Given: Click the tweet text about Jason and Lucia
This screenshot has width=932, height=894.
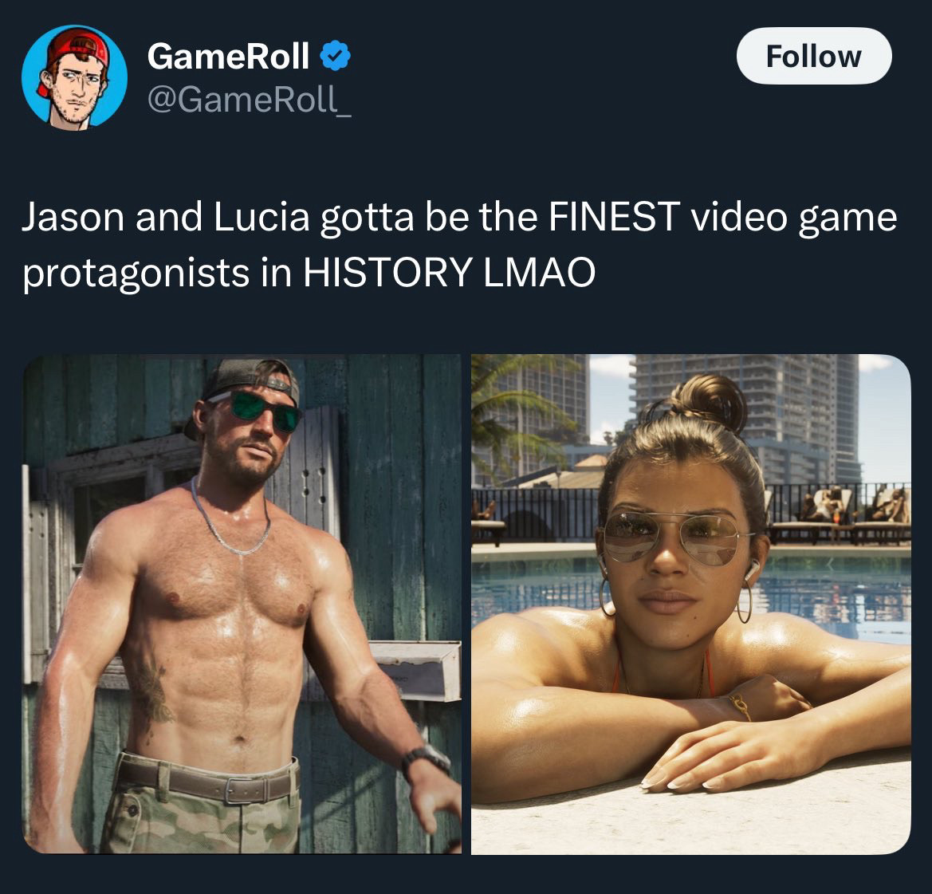Looking at the screenshot, I should click(459, 244).
